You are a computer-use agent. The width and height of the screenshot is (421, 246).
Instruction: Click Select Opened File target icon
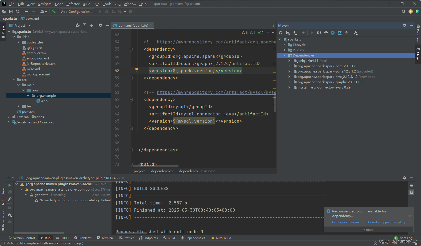(x=78, y=25)
